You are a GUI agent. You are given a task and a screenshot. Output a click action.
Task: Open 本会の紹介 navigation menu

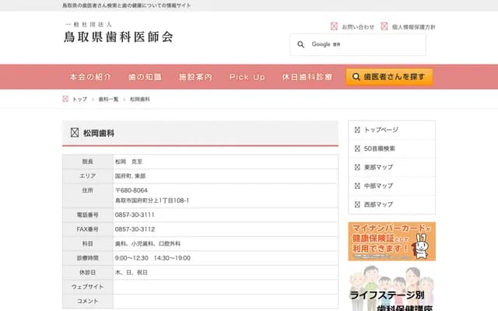pos(90,77)
